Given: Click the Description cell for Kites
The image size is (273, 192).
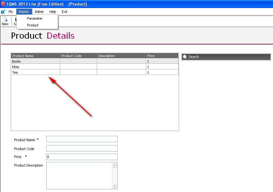Looking at the screenshot, I should click(x=121, y=67).
